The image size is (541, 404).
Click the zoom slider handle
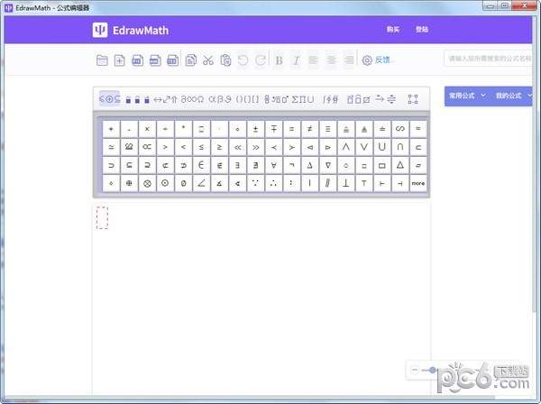pos(434,370)
